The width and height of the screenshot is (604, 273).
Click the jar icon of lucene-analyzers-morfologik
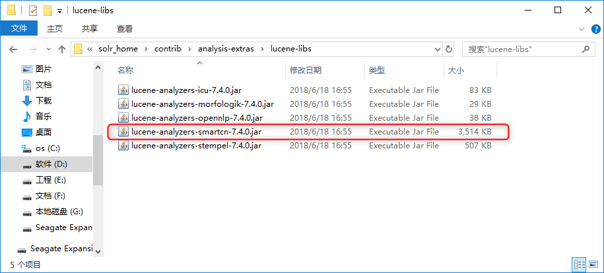[123, 104]
